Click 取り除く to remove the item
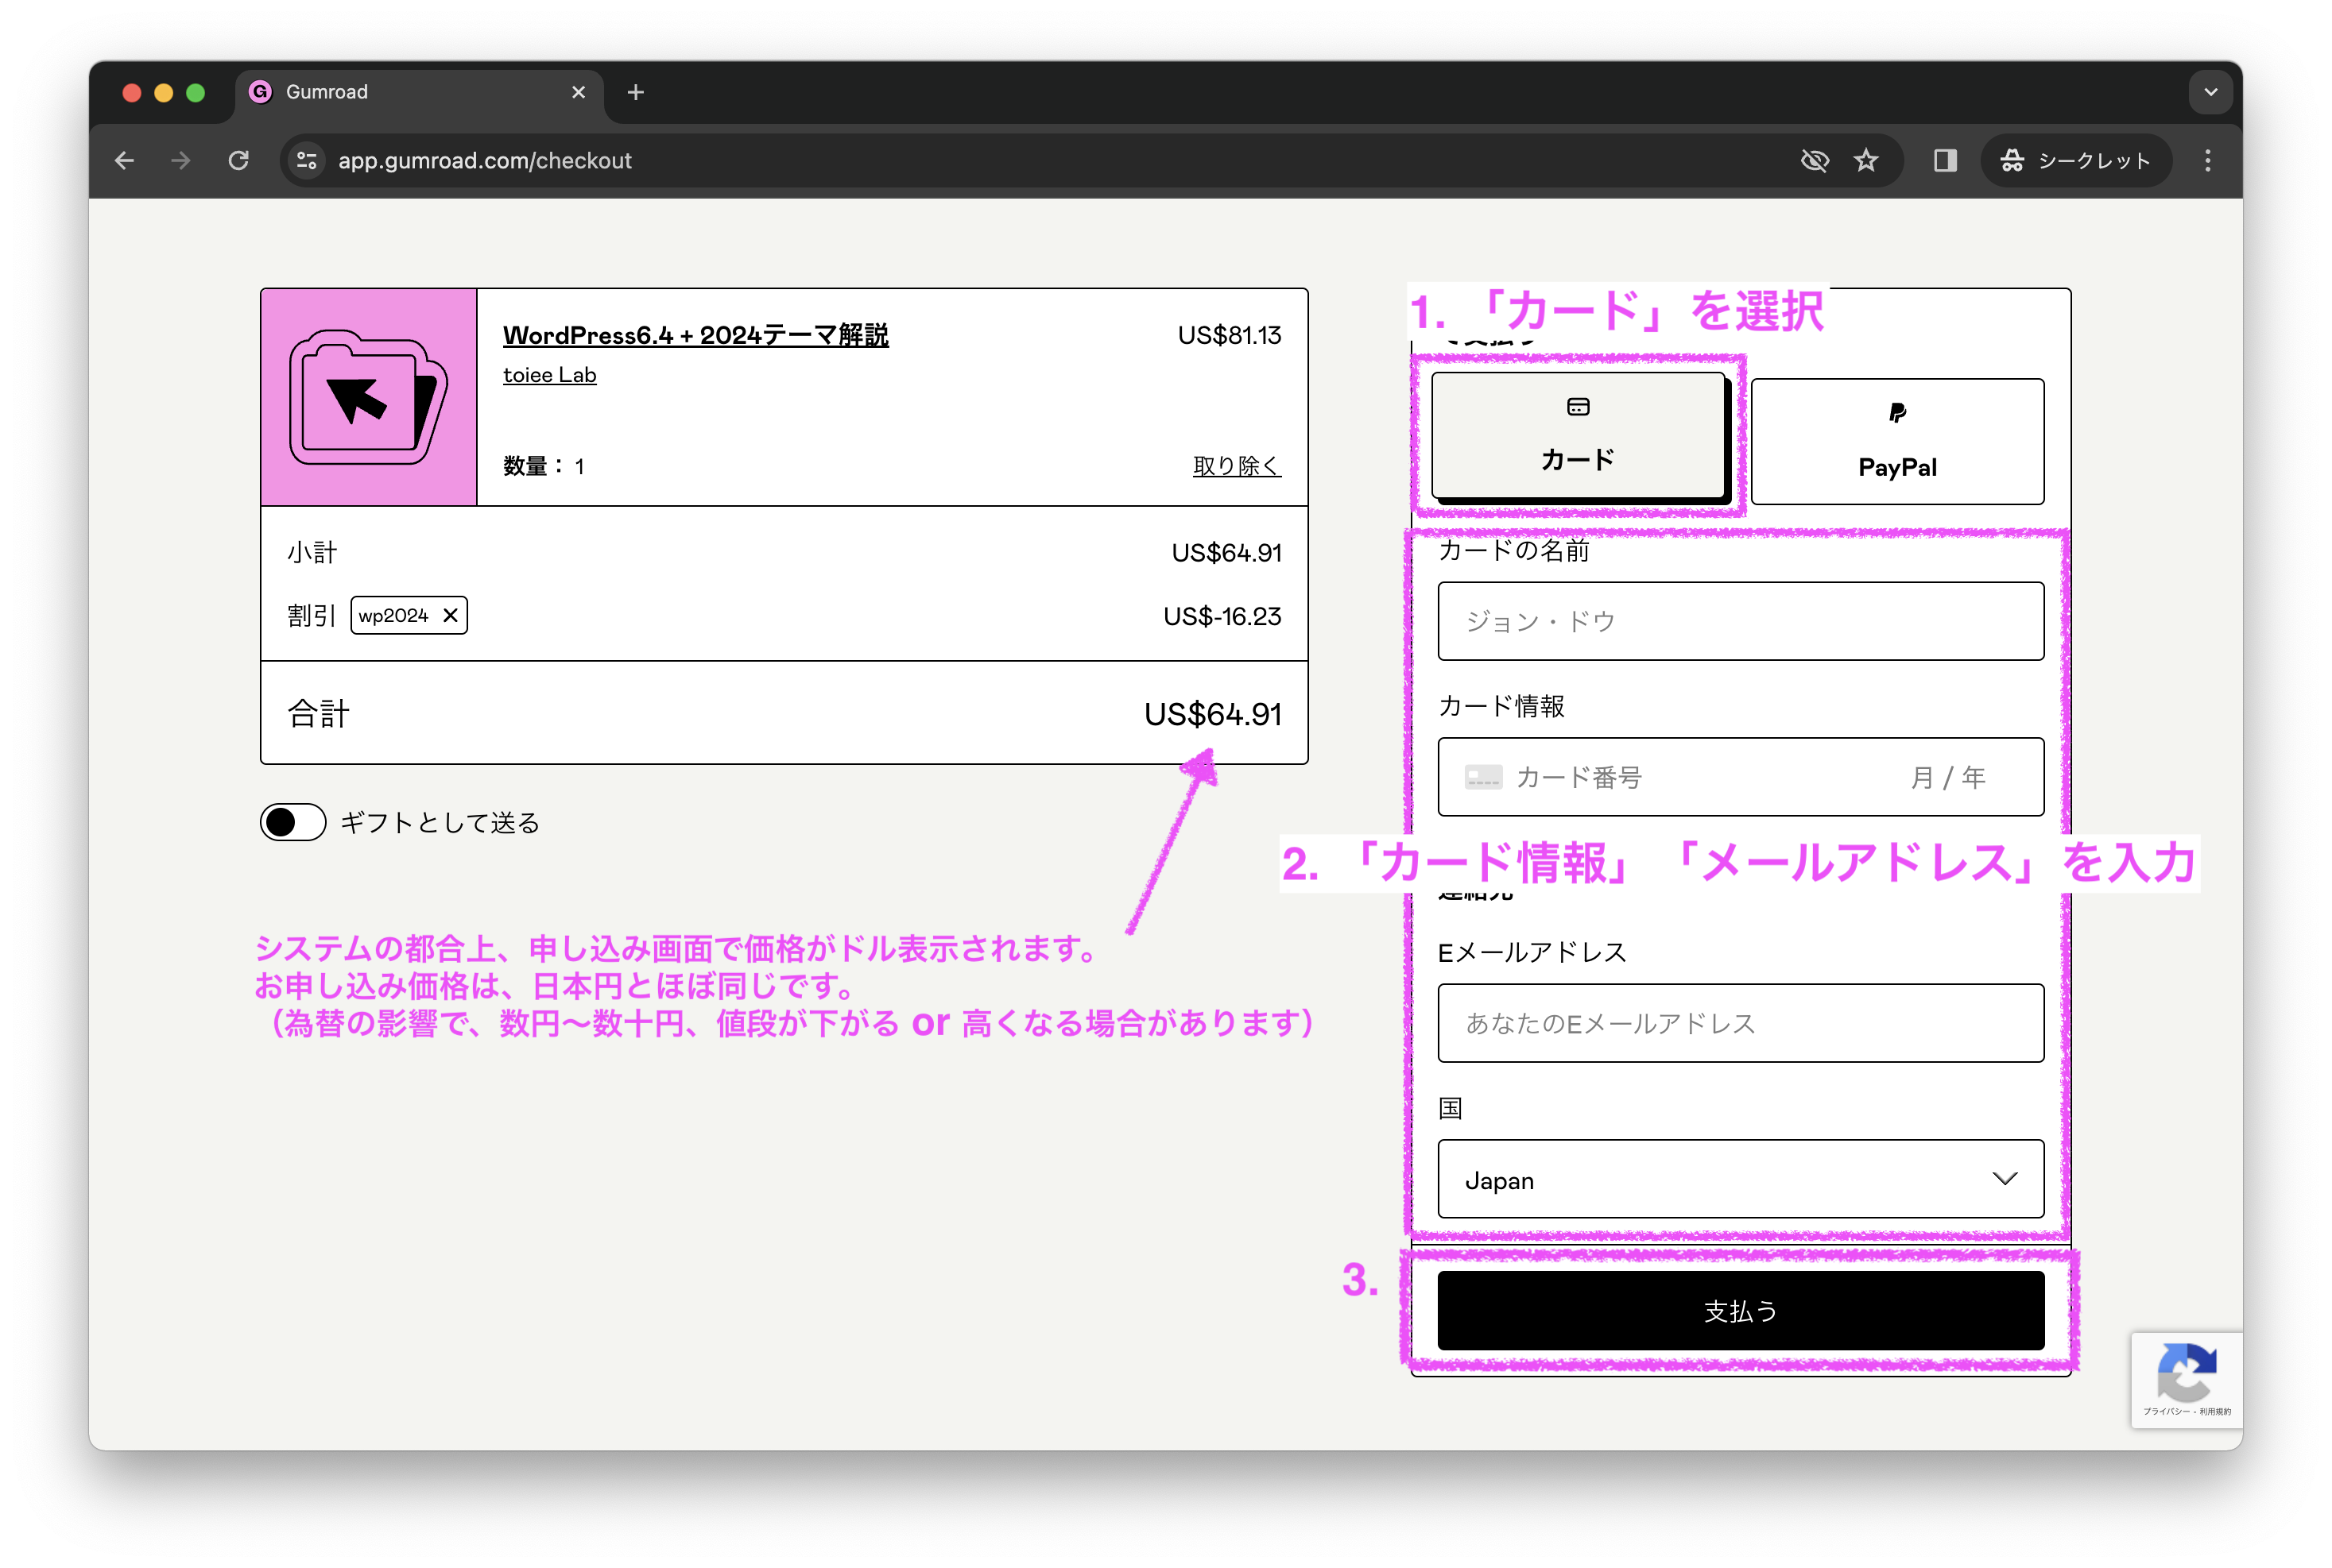 1237,466
